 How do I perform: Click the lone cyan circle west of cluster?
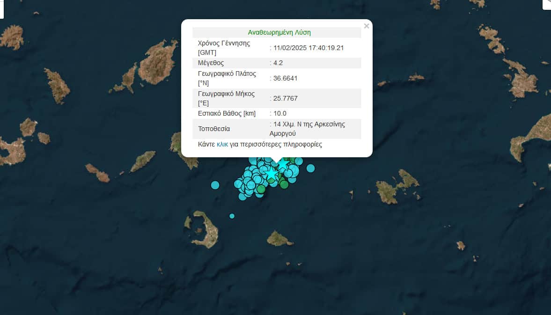[x=215, y=185]
